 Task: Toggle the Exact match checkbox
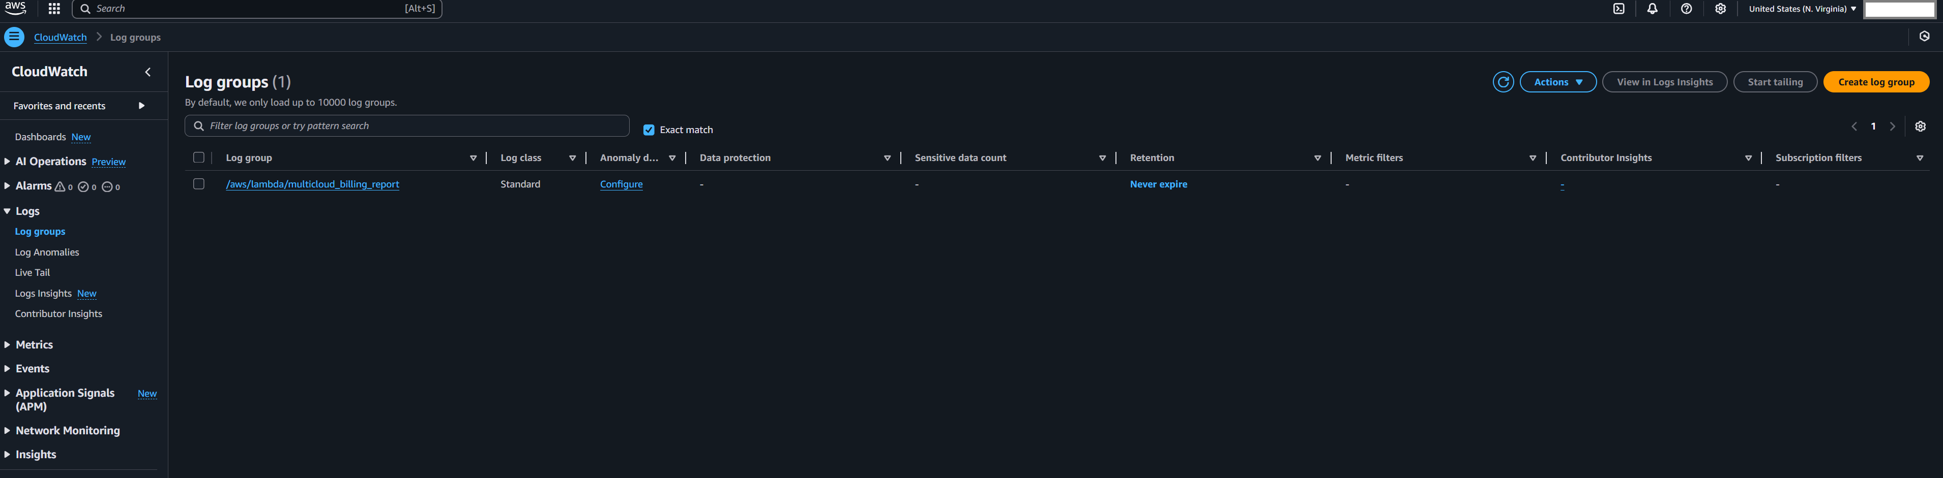point(649,130)
